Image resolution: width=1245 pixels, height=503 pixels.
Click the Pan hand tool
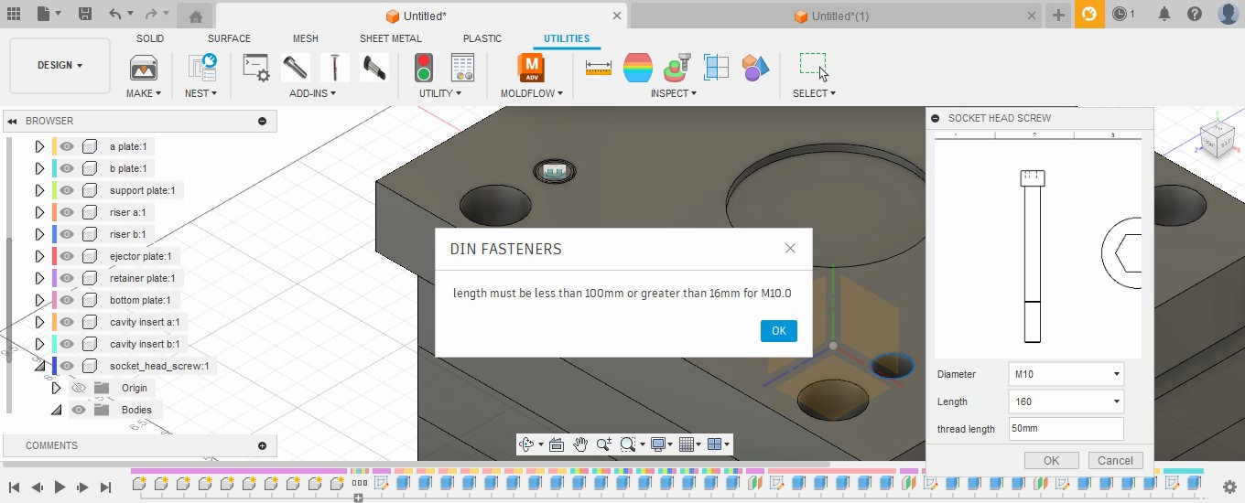(580, 444)
